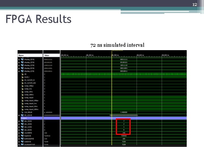Select the CLK_DELAY signal name
This screenshot has height=153, width=204.
tap(28, 112)
